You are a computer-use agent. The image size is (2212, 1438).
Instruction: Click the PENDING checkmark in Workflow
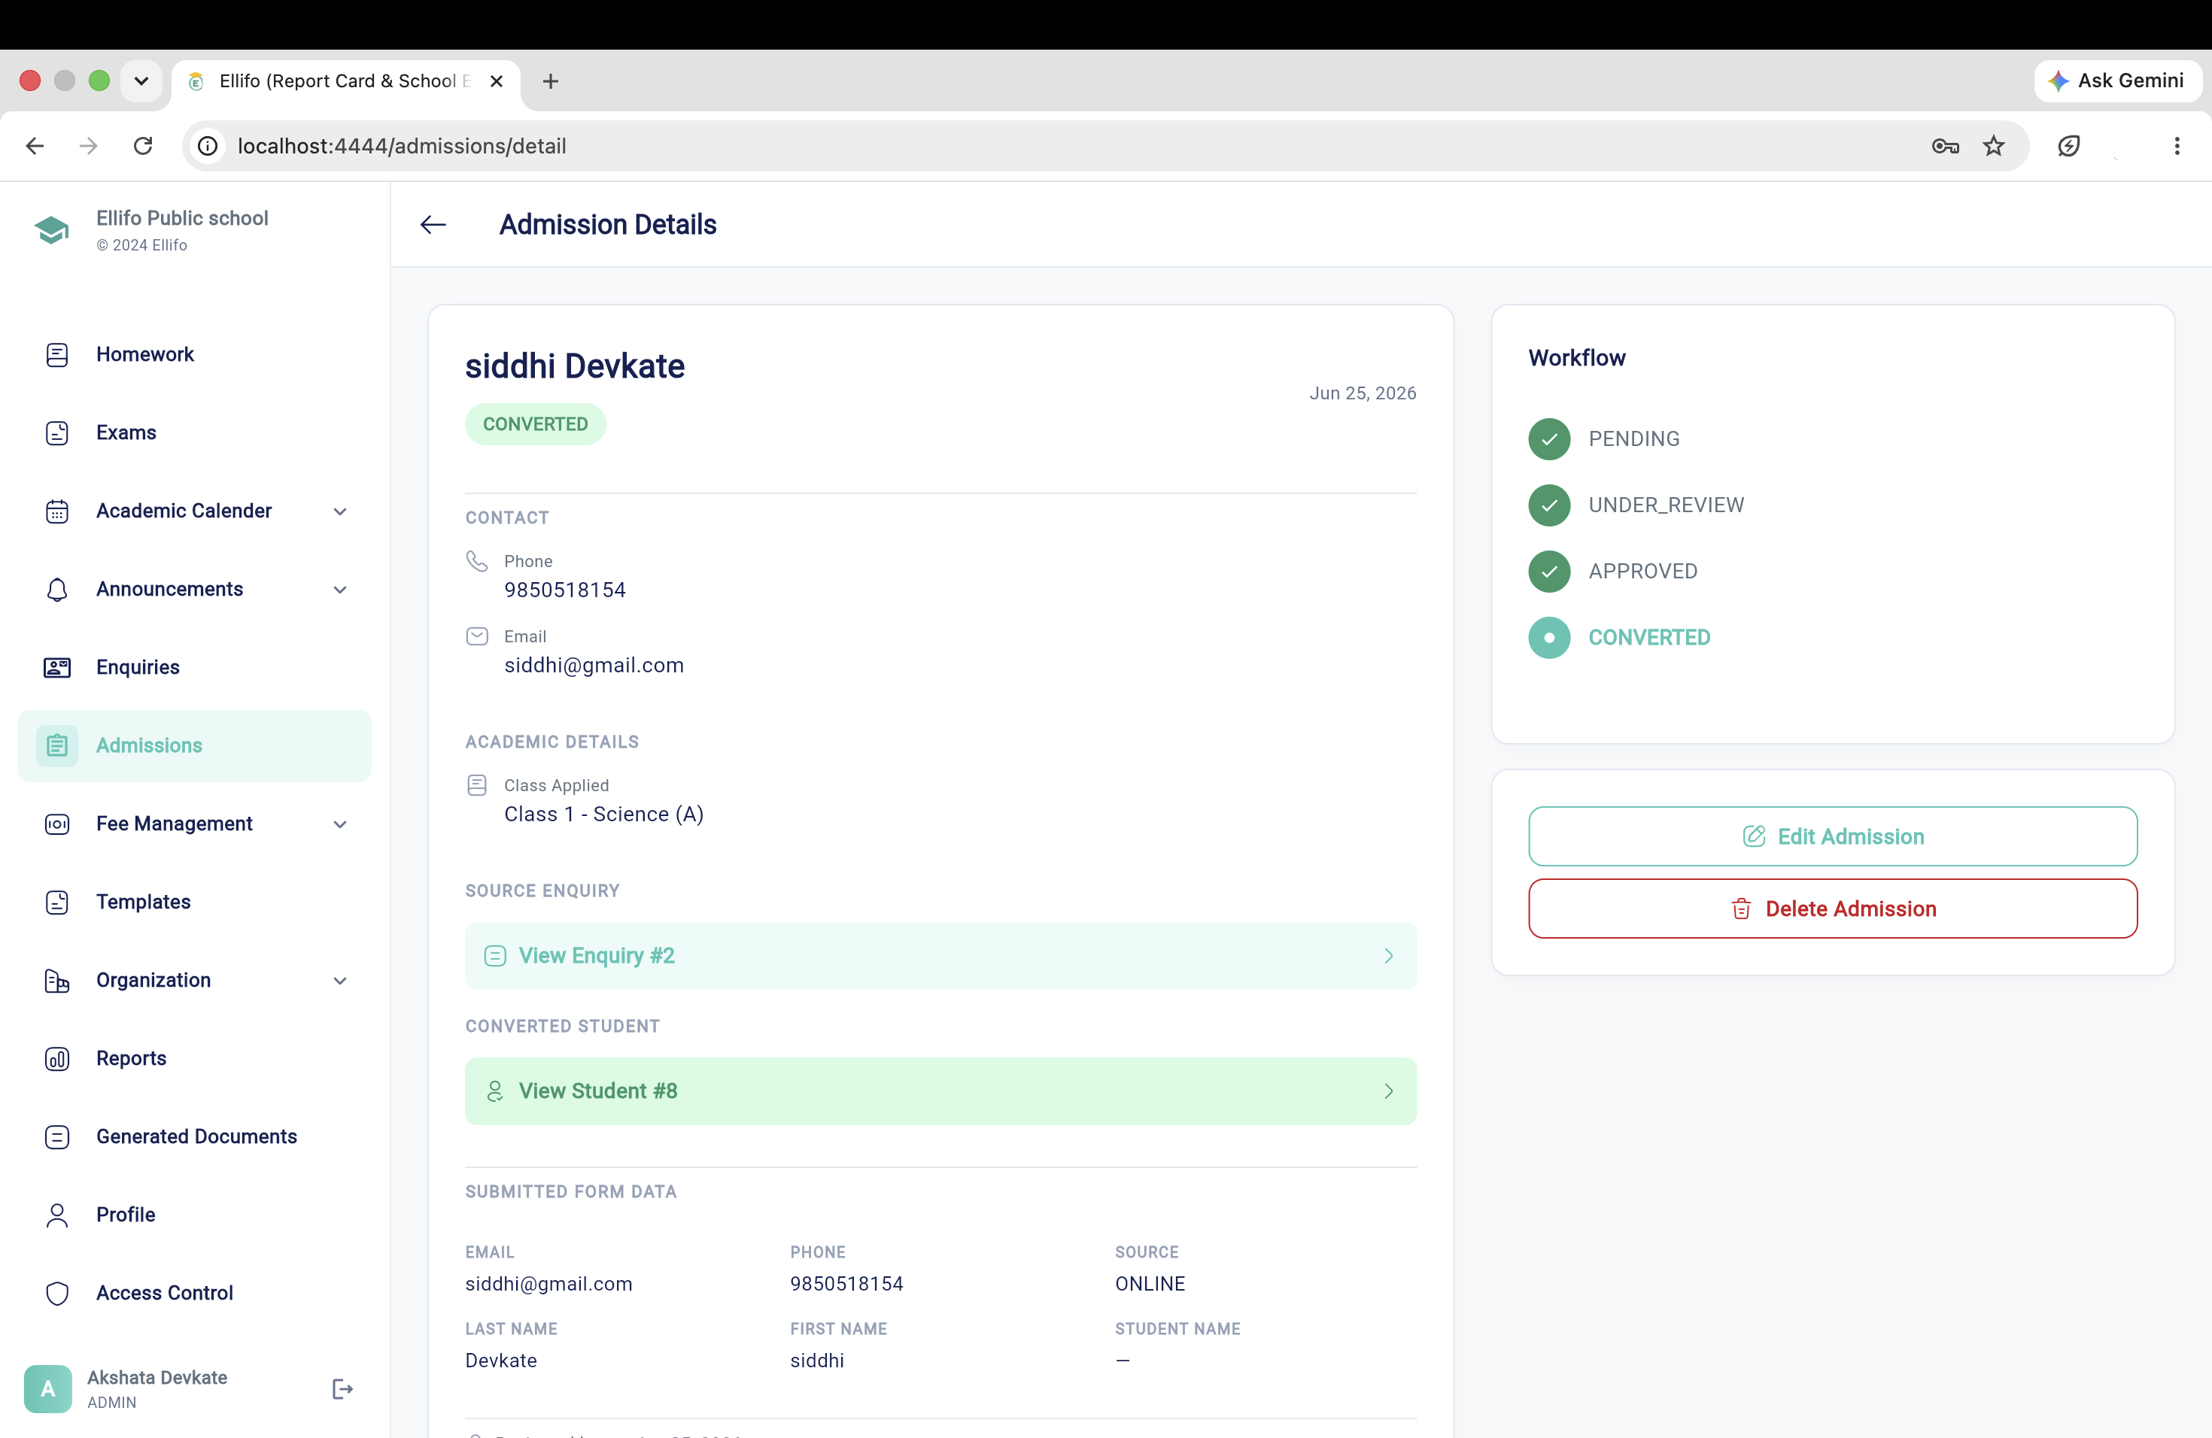point(1549,439)
